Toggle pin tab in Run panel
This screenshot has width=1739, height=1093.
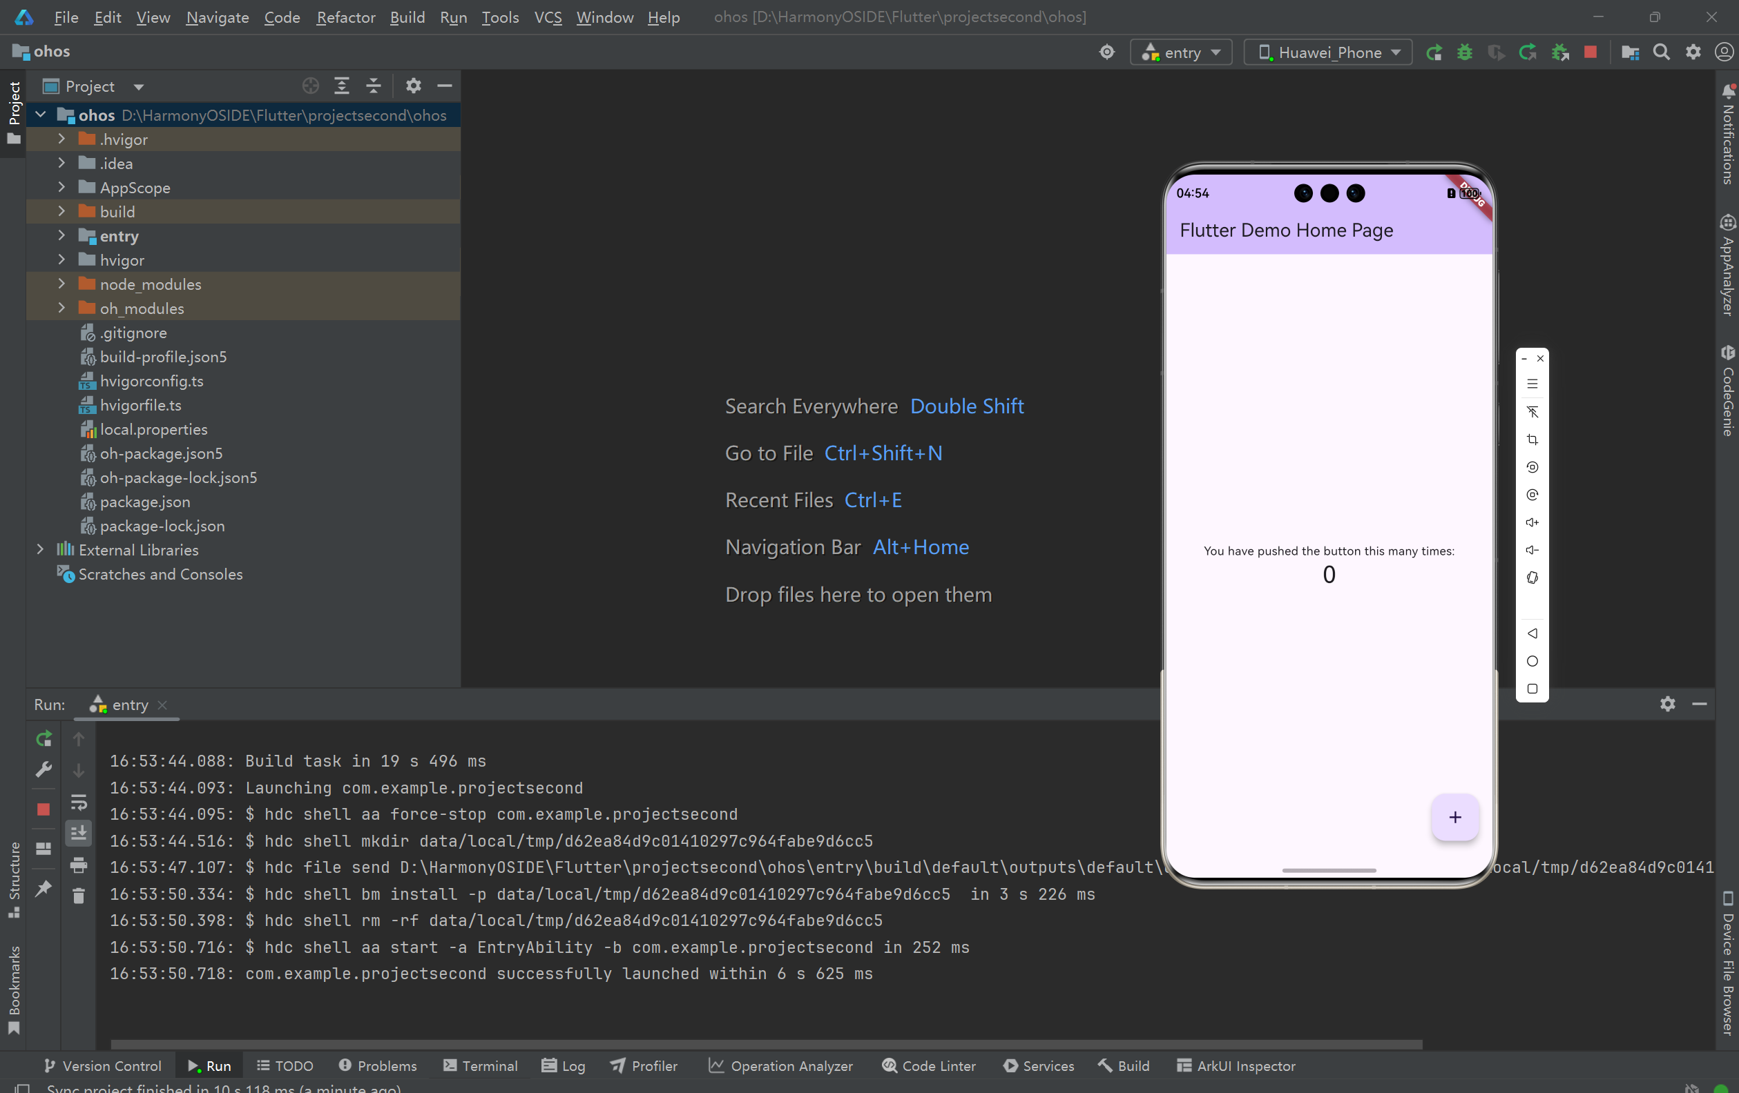tap(44, 887)
